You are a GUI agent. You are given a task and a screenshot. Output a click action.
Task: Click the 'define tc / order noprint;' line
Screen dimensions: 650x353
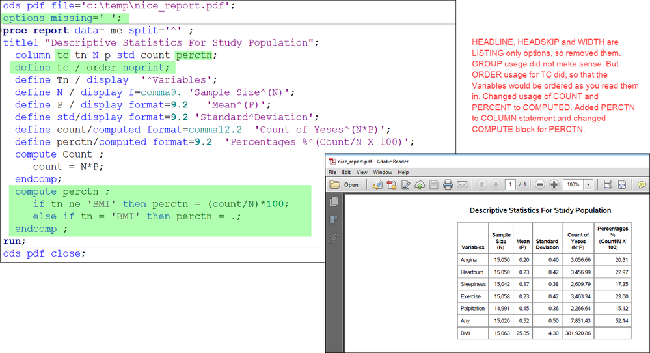pyautogui.click(x=92, y=68)
